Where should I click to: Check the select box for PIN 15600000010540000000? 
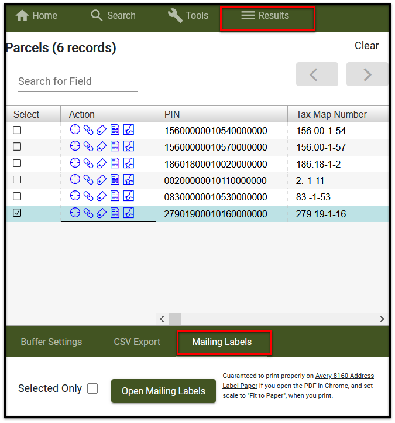[17, 130]
